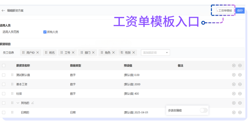The width and height of the screenshot is (248, 121).
Task: Click the drag handle of 基本工资 row
Action: pos(12,84)
